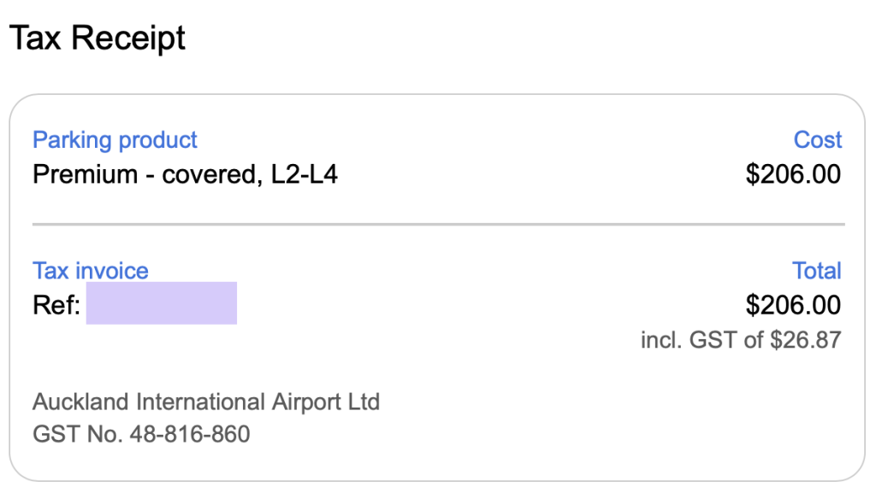Select the "Parking product" blue label

tap(115, 140)
